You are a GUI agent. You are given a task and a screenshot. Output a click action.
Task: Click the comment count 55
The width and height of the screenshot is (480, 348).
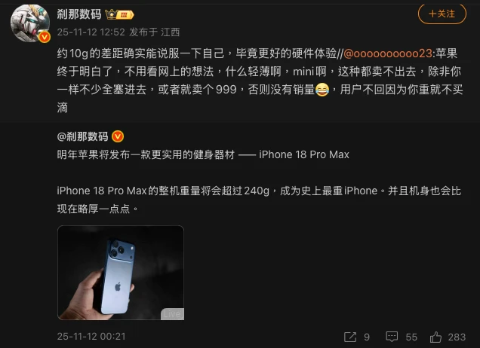[x=411, y=337]
